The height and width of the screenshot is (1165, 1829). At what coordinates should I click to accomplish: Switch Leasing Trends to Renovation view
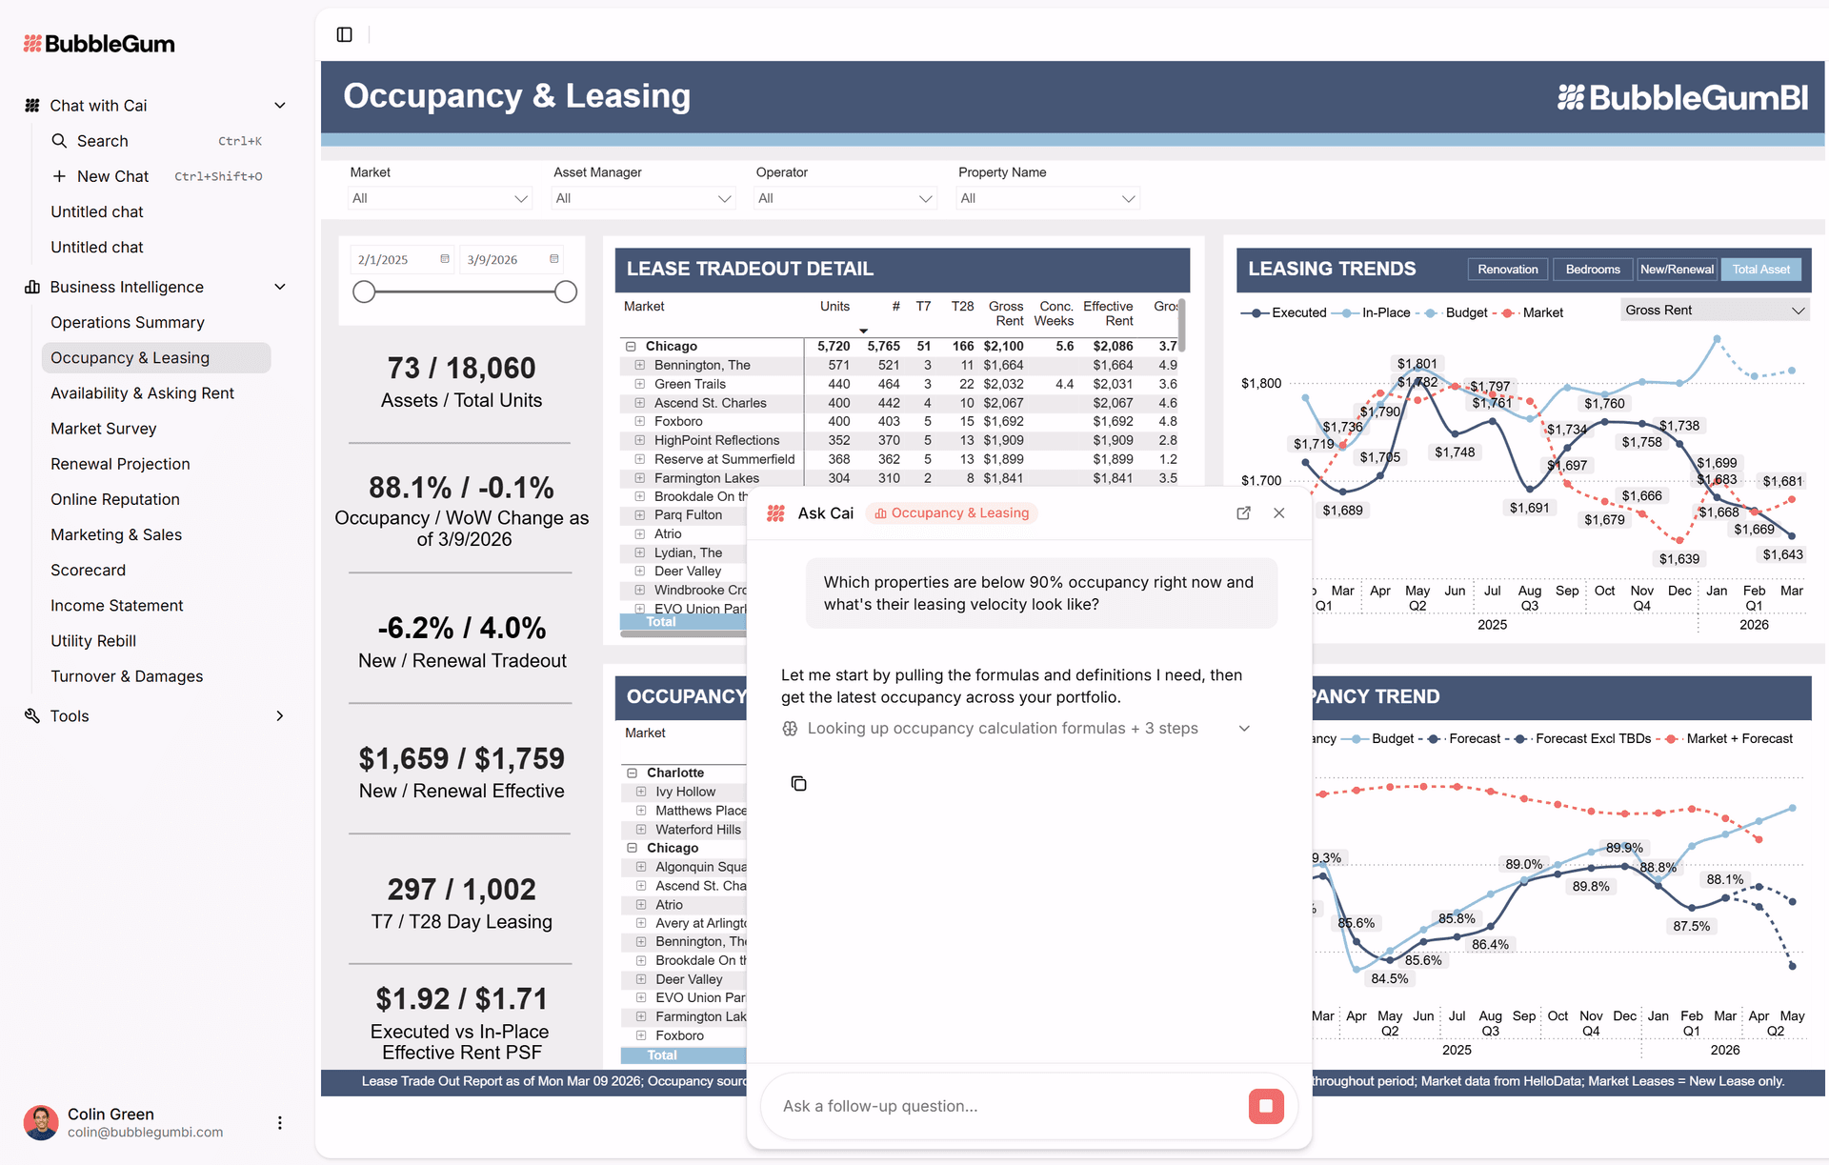1507,269
